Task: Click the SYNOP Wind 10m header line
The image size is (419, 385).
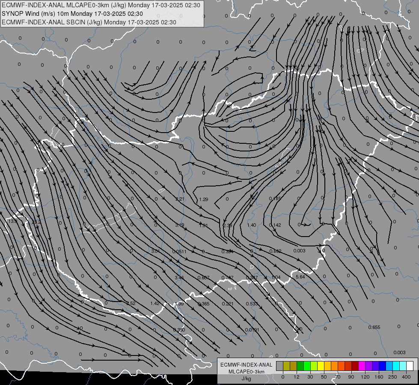Action: [72, 14]
